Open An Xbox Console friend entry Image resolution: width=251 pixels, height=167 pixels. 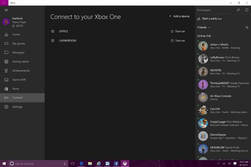[x=223, y=97]
